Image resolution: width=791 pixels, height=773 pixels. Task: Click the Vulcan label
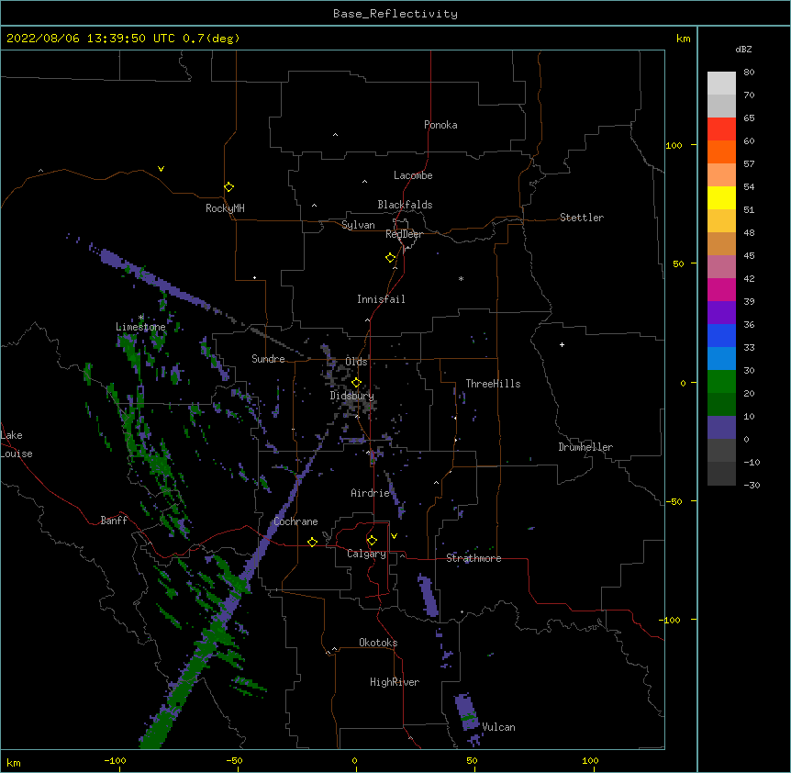498,727
